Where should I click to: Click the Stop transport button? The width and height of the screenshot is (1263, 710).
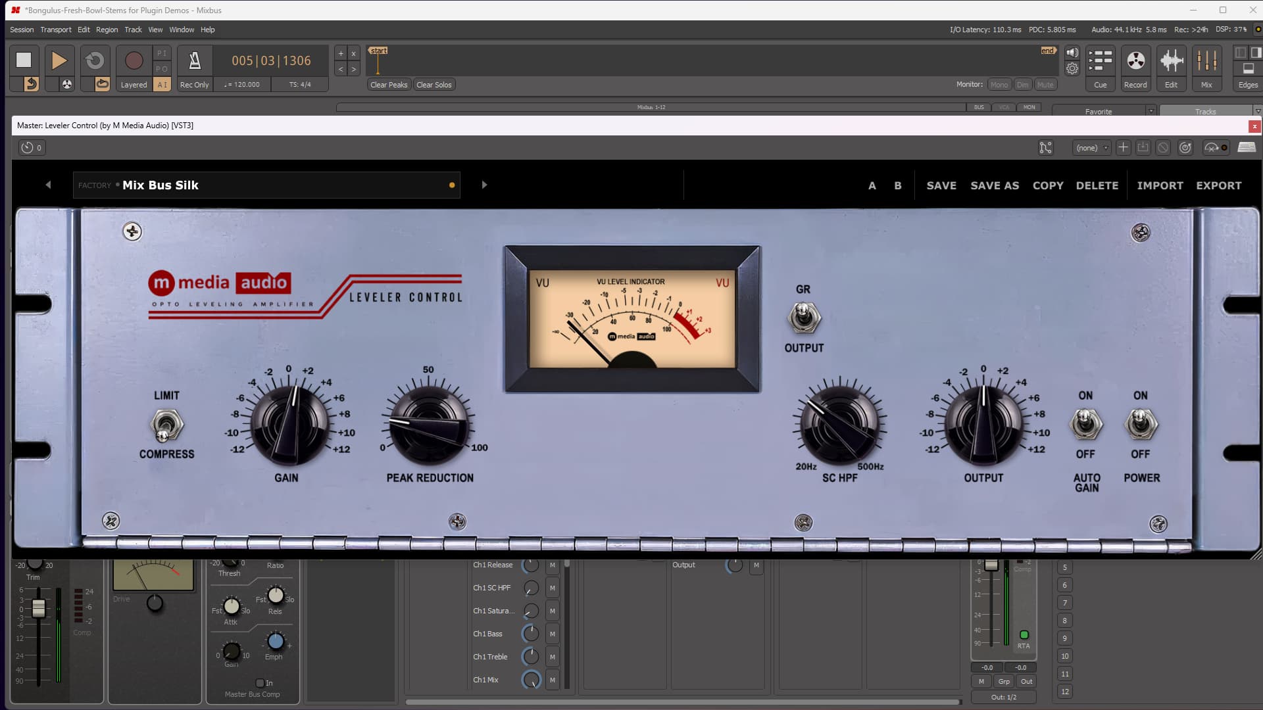[24, 60]
